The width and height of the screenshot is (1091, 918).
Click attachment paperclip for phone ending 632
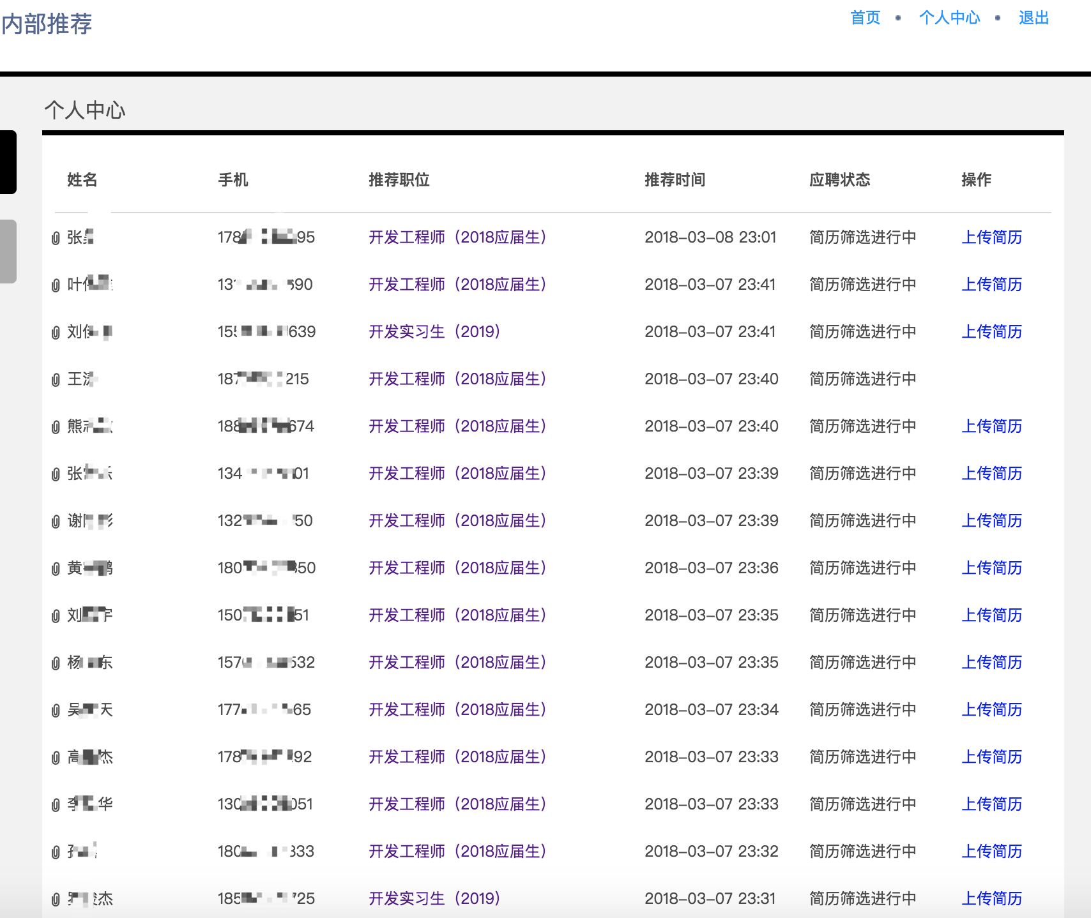pos(56,663)
